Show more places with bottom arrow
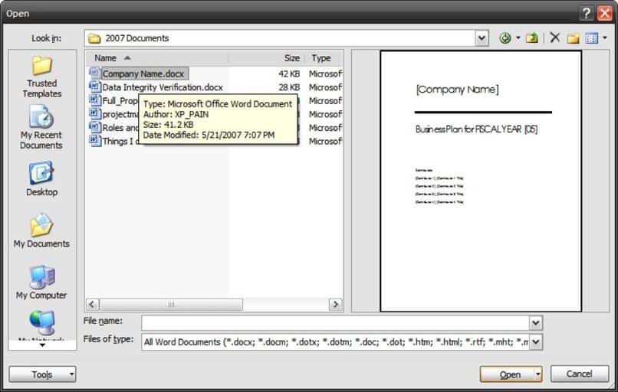This screenshot has height=392, width=618. (x=42, y=345)
